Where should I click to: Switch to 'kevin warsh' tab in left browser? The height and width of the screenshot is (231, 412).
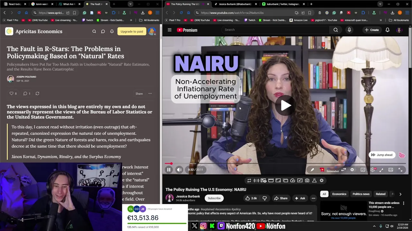pos(42,4)
